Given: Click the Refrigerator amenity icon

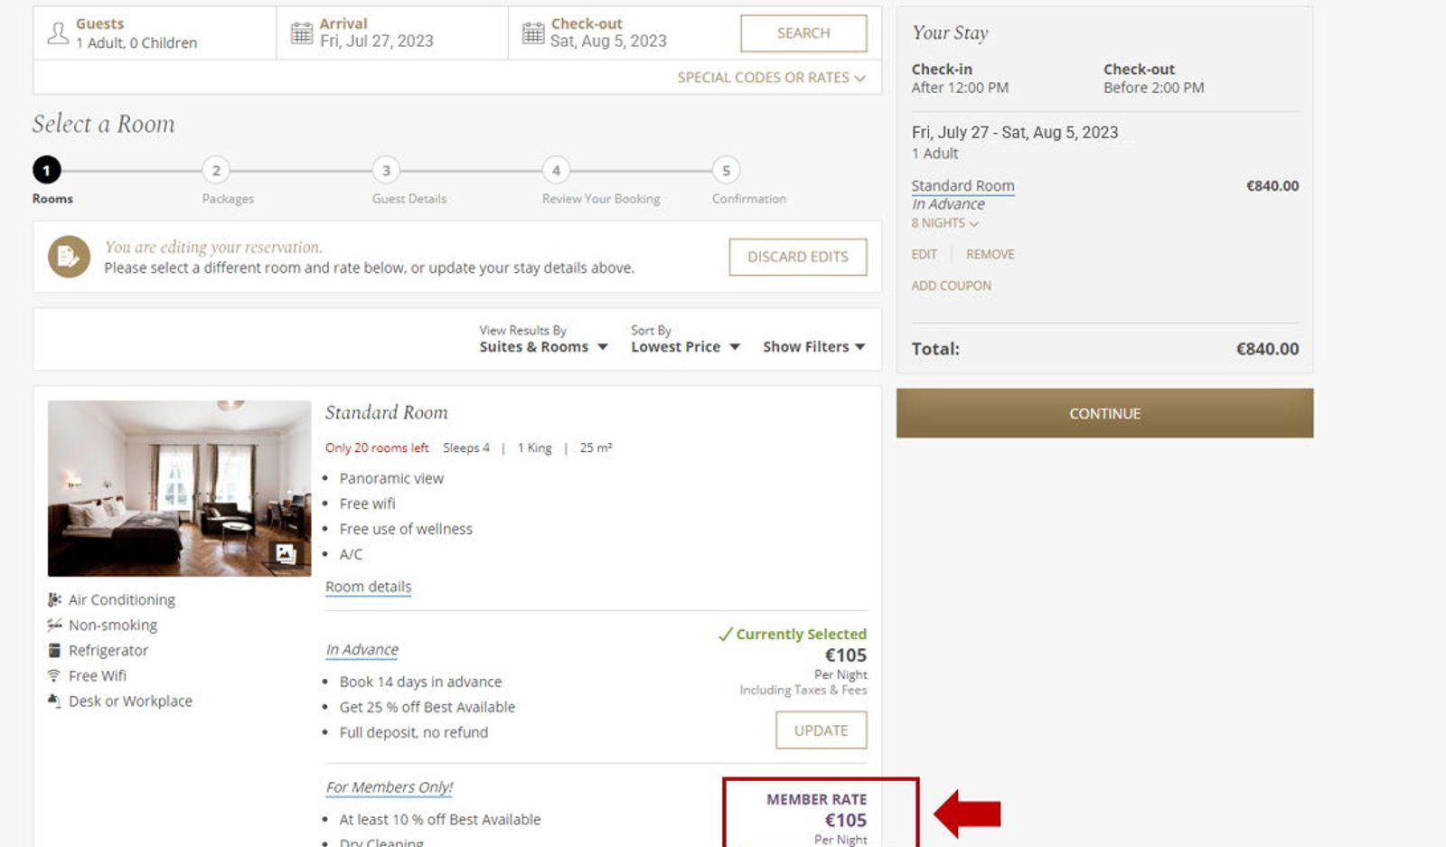Looking at the screenshot, I should (x=54, y=650).
